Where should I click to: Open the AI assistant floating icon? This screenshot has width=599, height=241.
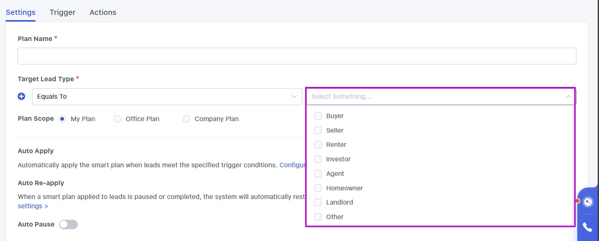click(x=588, y=202)
